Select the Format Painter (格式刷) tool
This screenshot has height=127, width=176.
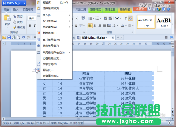[x=19, y=27]
